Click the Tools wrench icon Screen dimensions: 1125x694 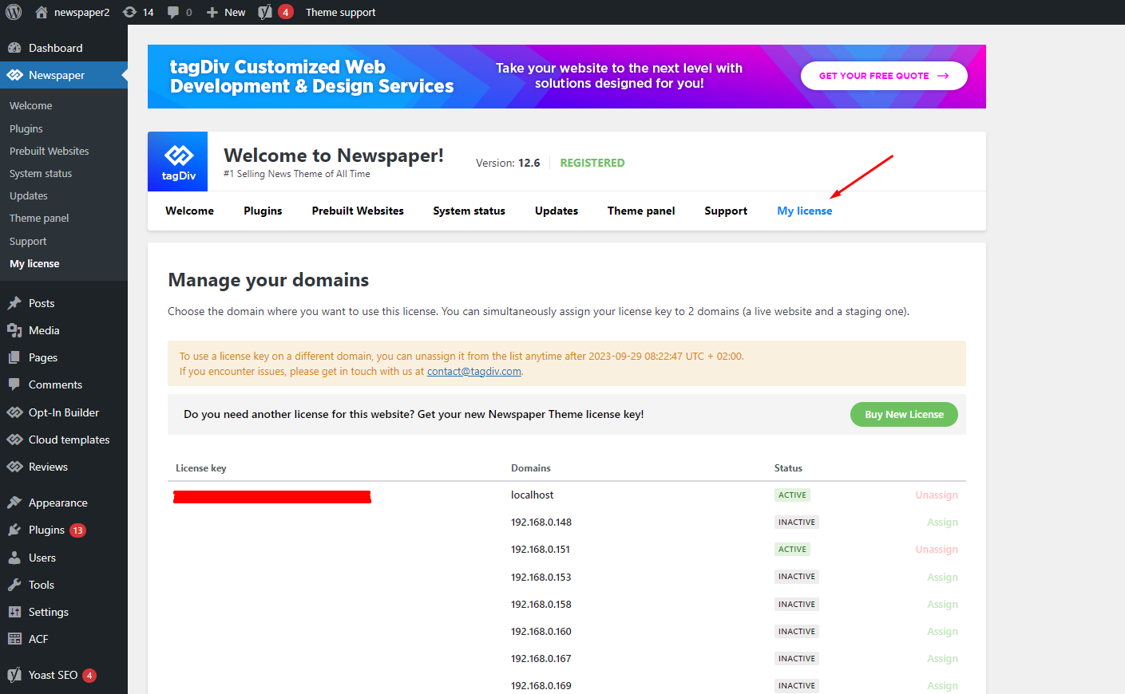(x=14, y=585)
